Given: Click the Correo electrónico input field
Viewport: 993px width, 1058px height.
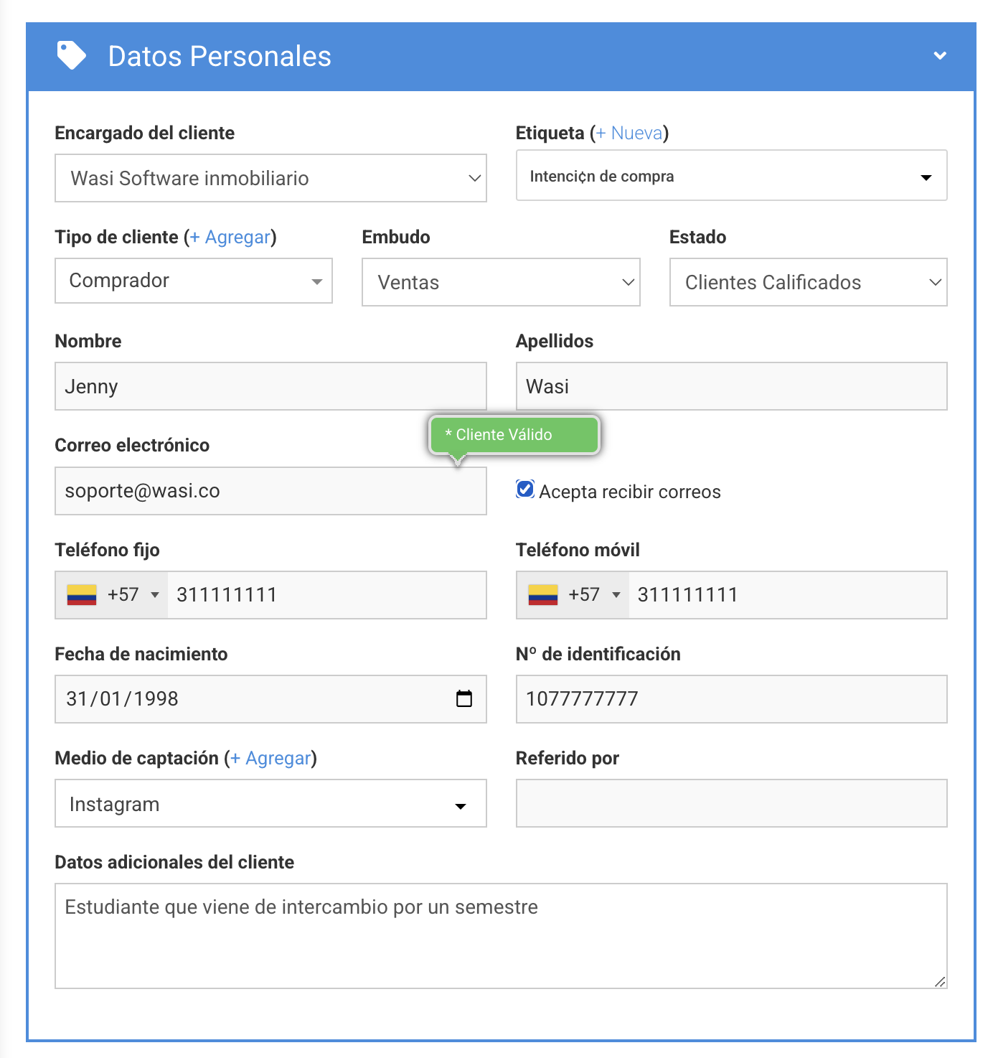Looking at the screenshot, I should (270, 491).
